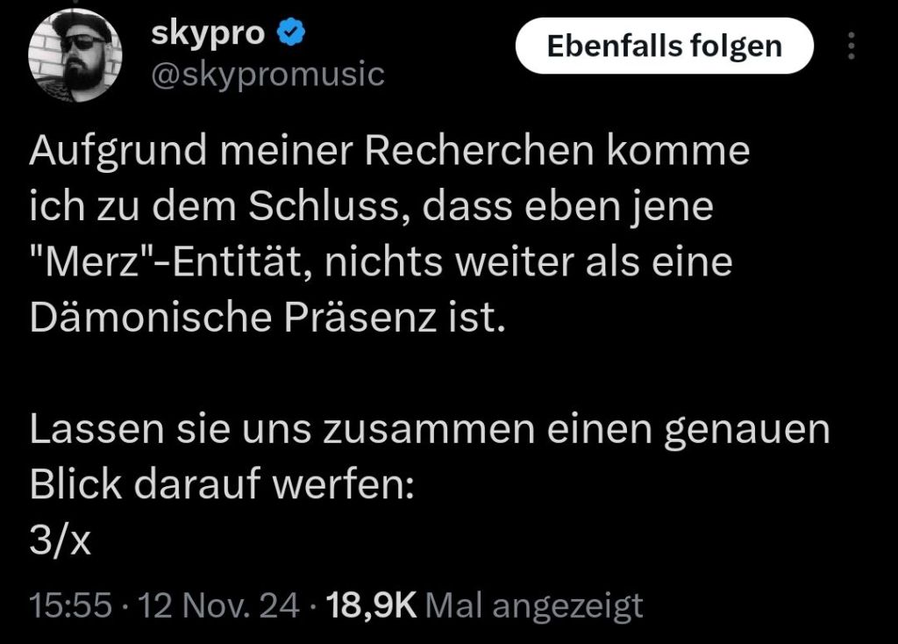This screenshot has height=644, width=898.
Task: Click the Mal angezeigt label
Action: 538,605
